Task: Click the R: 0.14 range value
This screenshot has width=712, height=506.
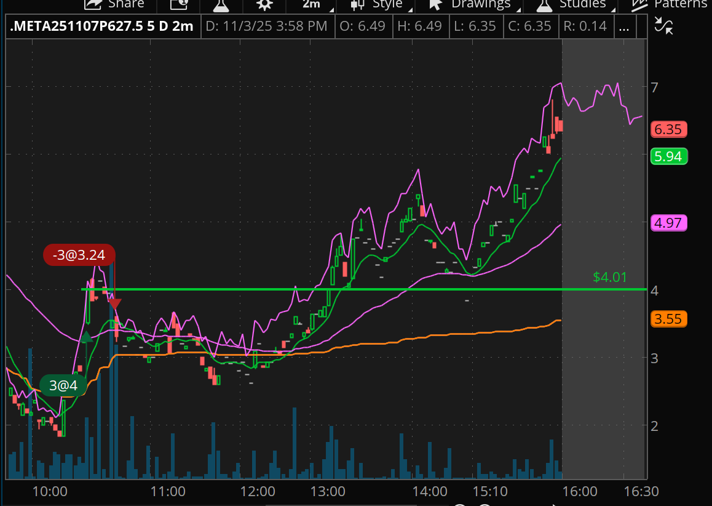Action: [585, 26]
